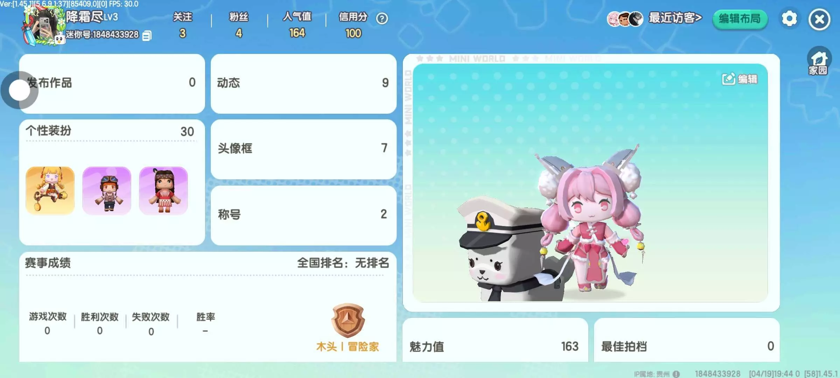
Task: Click the 编辑布局 edit layout button
Action: coord(740,19)
